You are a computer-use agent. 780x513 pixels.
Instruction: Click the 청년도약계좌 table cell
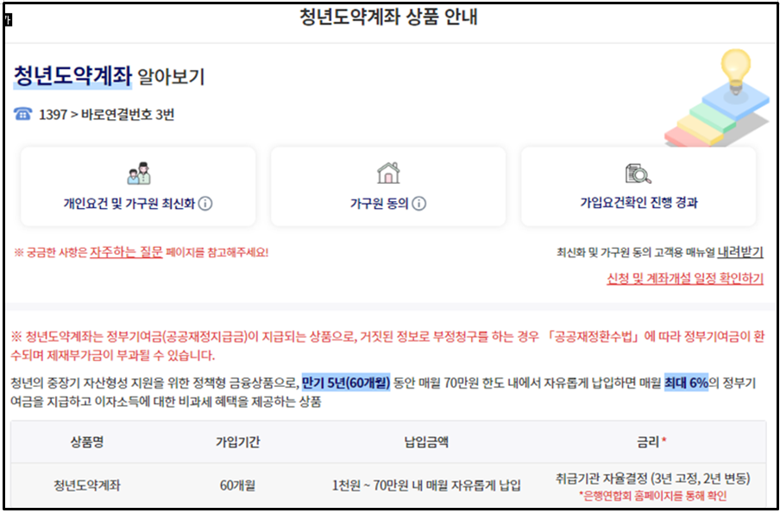(87, 485)
